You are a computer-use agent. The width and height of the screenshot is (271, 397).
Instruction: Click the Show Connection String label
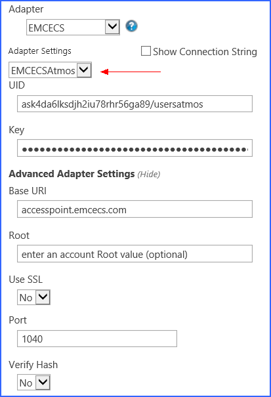click(205, 51)
